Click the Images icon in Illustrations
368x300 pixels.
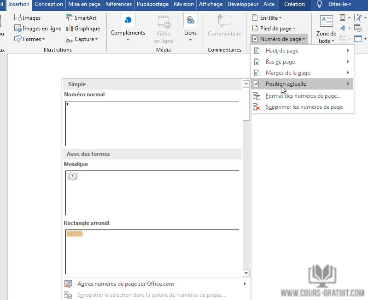pyautogui.click(x=18, y=18)
